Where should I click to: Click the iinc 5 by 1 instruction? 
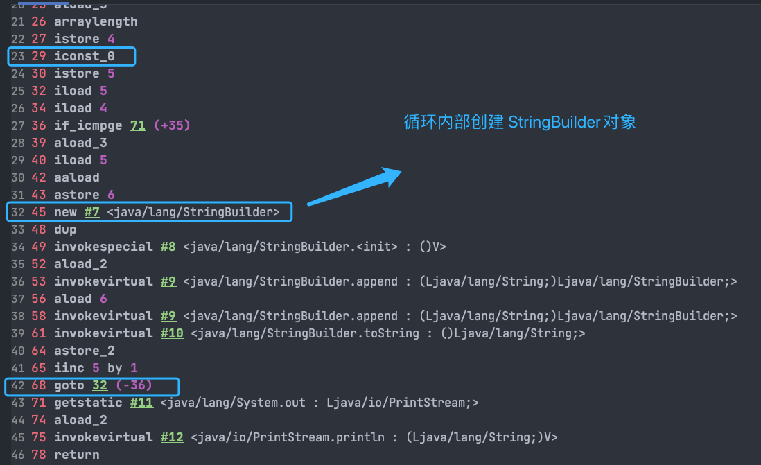pyautogui.click(x=96, y=368)
